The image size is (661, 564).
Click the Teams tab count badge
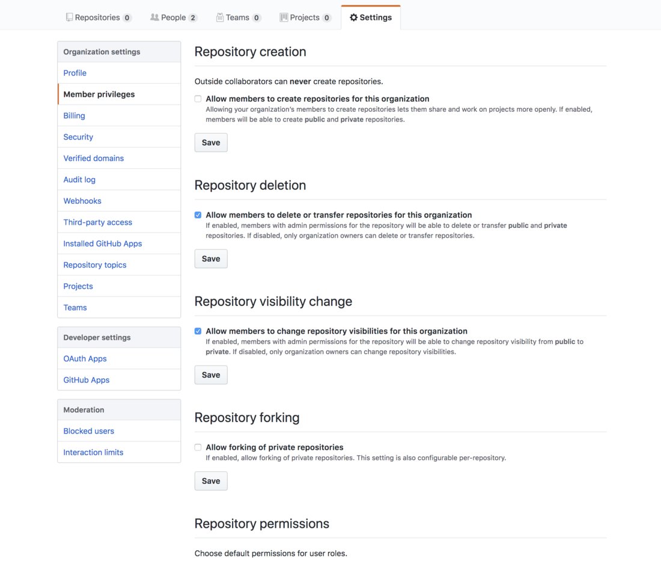[257, 17]
